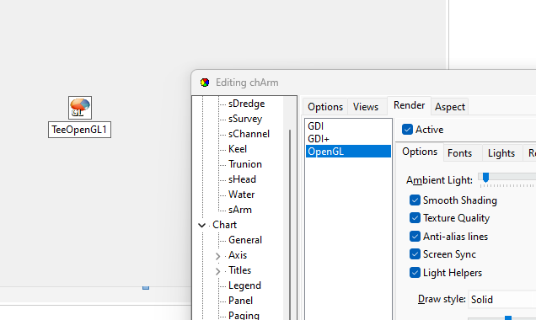Click the form's bottom resize handle
The width and height of the screenshot is (536, 320).
146,287
